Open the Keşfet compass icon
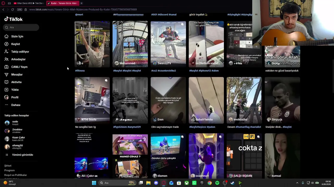This screenshot has width=334, height=187. [7, 44]
